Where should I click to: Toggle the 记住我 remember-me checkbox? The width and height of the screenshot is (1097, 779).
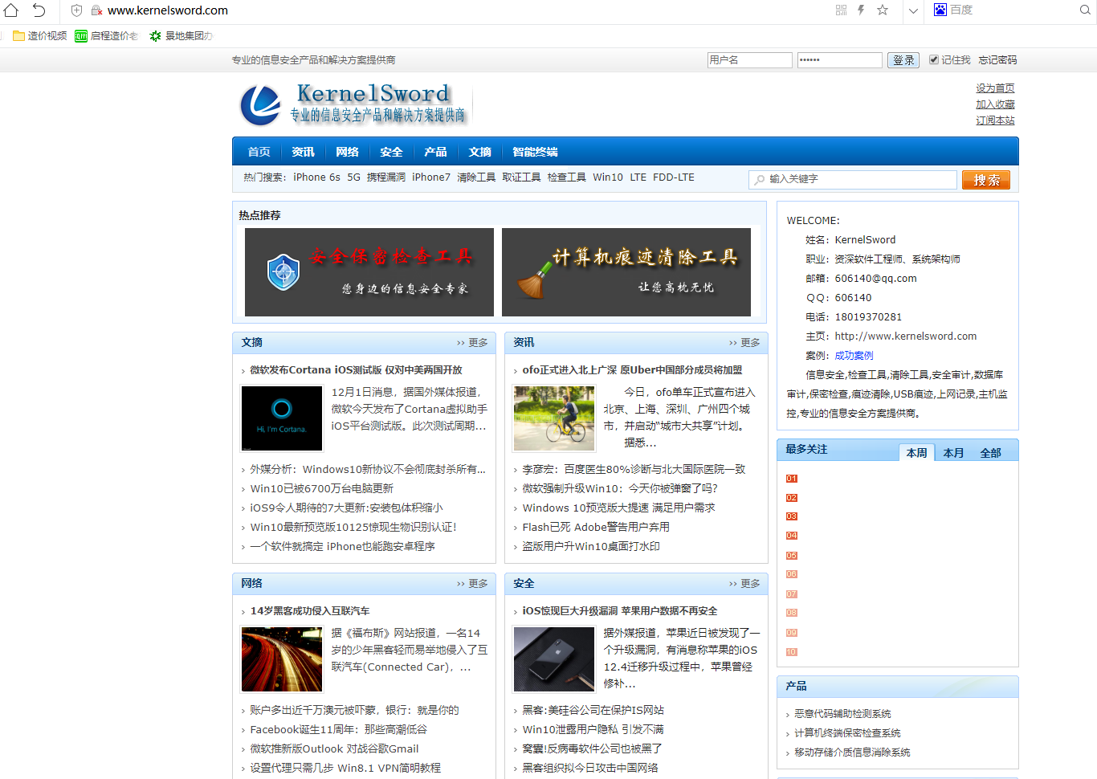point(934,60)
